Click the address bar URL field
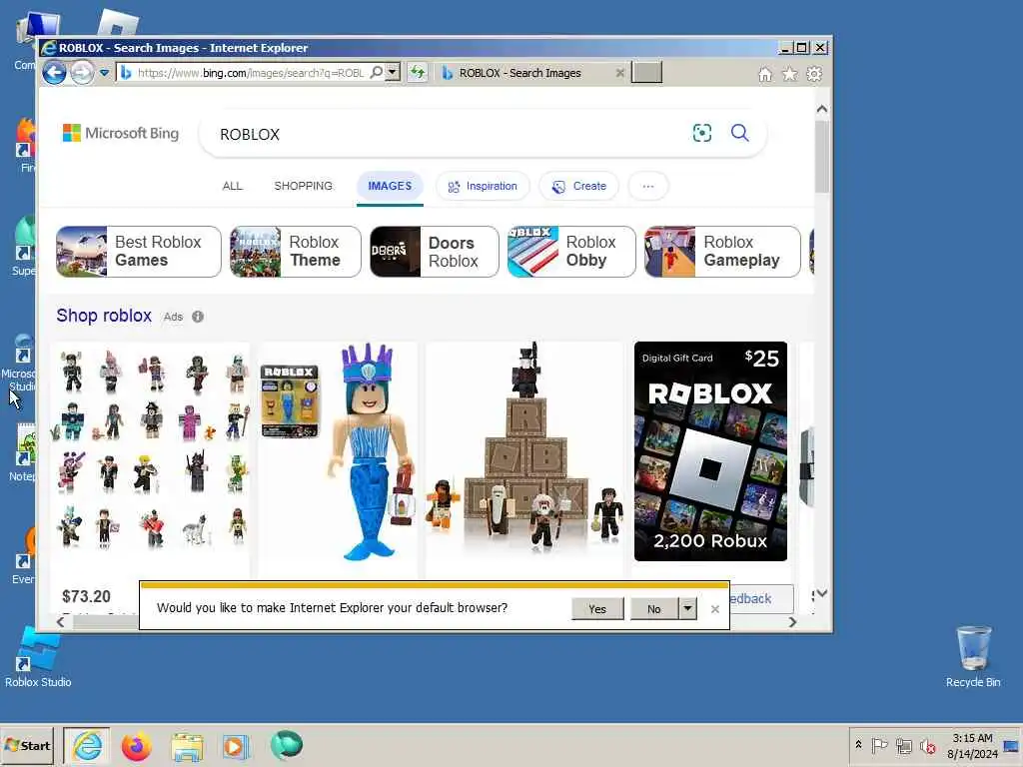Screen dimensions: 1023x767 pos(251,73)
